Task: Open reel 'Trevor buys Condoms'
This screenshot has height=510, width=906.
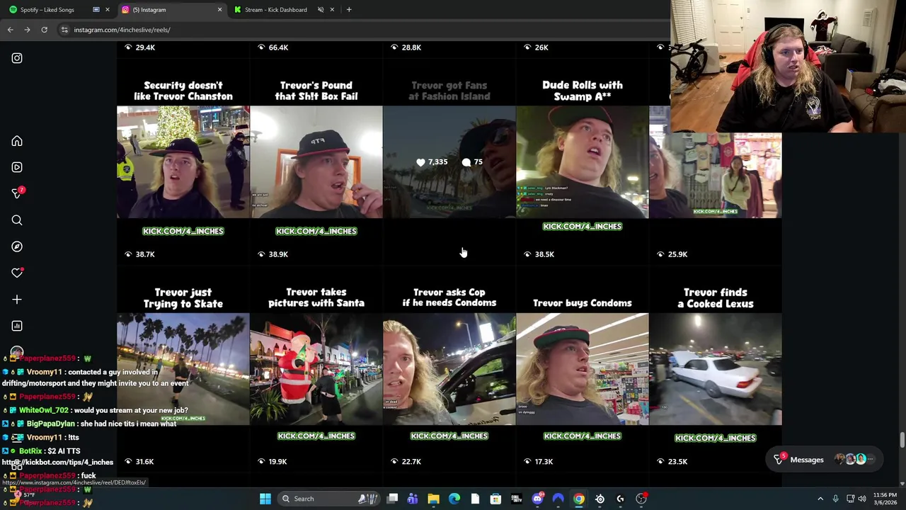Action: tap(583, 369)
